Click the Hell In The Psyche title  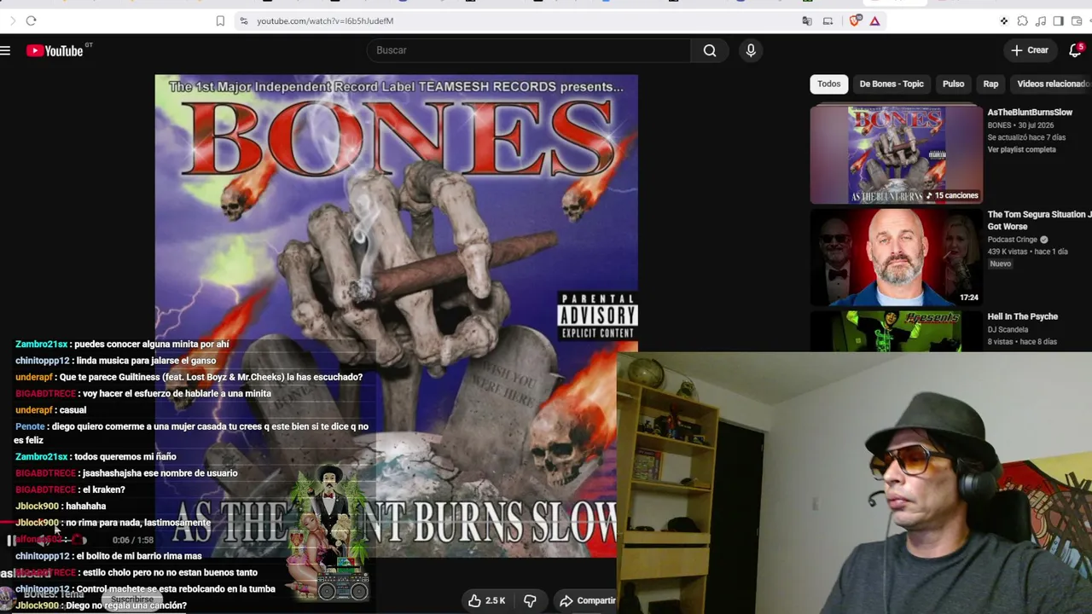[x=1022, y=316]
